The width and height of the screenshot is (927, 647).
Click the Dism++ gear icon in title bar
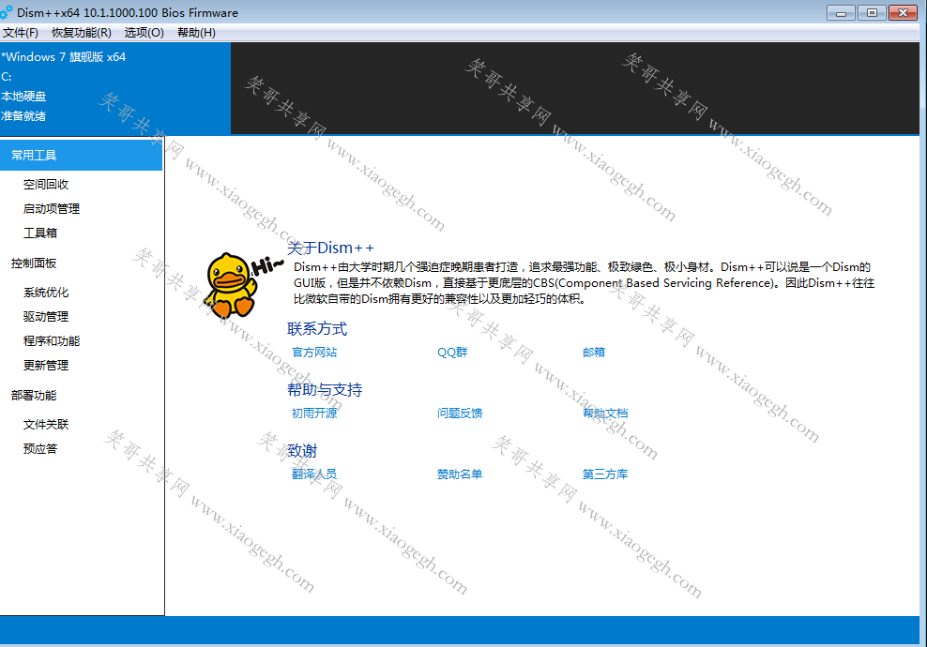pos(7,12)
